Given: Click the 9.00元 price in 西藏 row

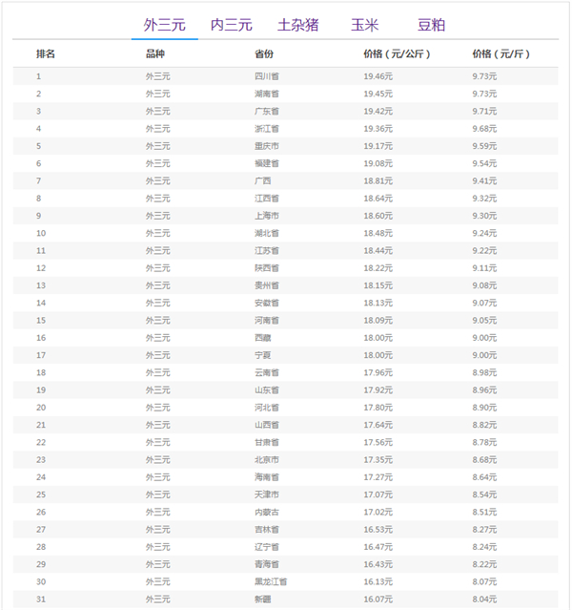Looking at the screenshot, I should click(x=484, y=338).
